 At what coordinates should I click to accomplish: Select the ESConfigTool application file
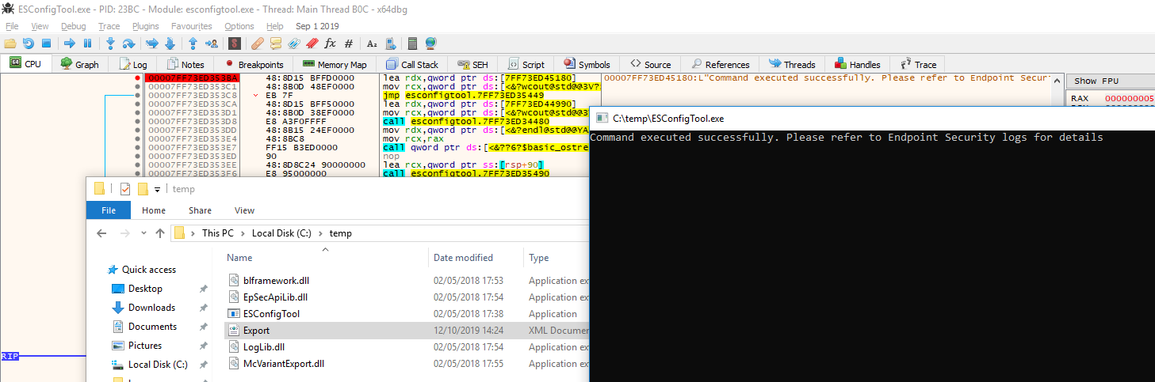(x=271, y=314)
